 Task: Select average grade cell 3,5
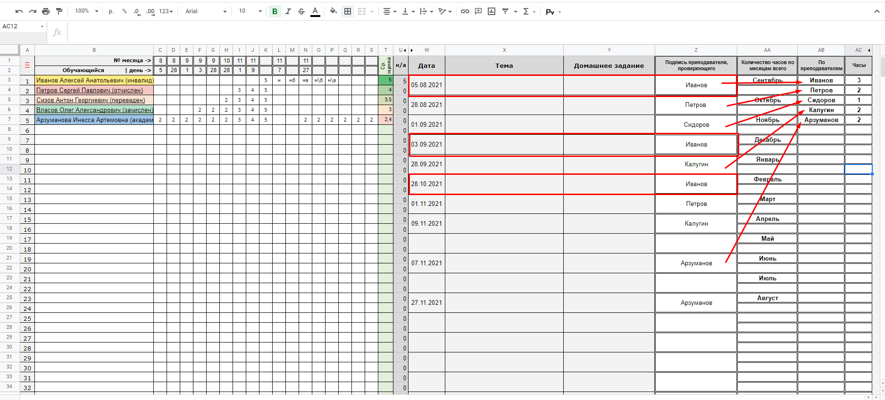pyautogui.click(x=386, y=100)
